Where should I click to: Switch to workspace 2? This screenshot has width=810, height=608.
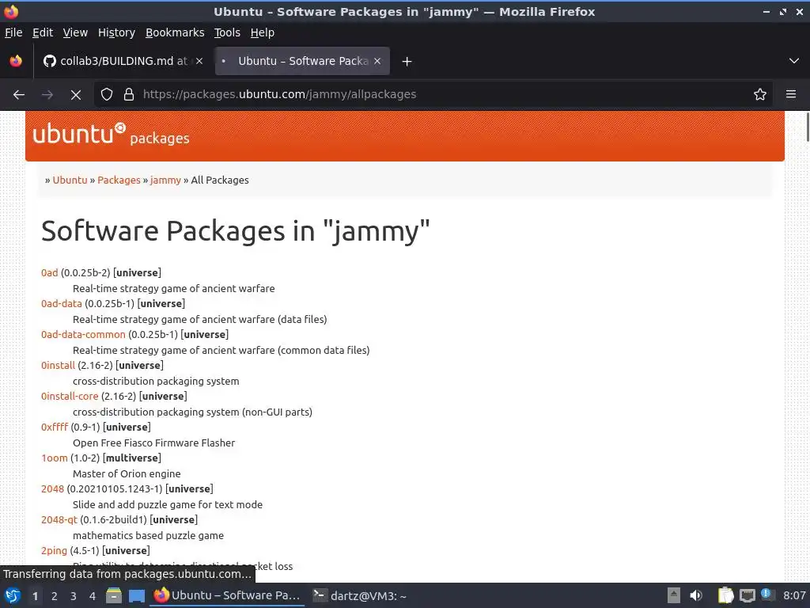pyautogui.click(x=55, y=596)
